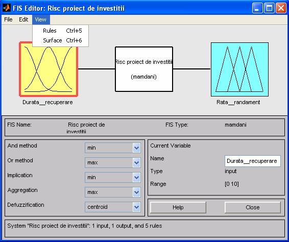Viewport: 289px width, 242px height.
Task: Close the open View menu
Action: click(41, 19)
